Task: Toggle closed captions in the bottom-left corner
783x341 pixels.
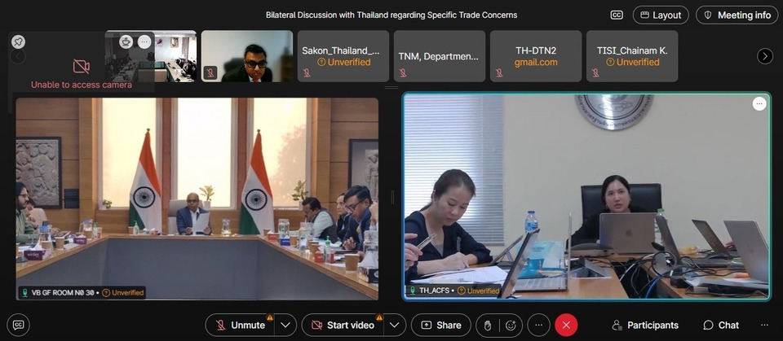Action: (19, 325)
